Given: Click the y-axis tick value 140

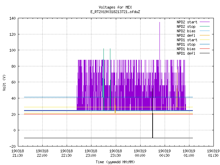Looking at the screenshot, I should pos(12,18).
